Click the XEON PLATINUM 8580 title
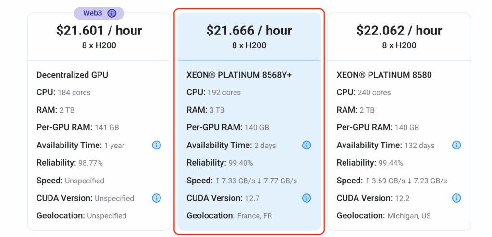492x237 pixels. click(x=384, y=75)
